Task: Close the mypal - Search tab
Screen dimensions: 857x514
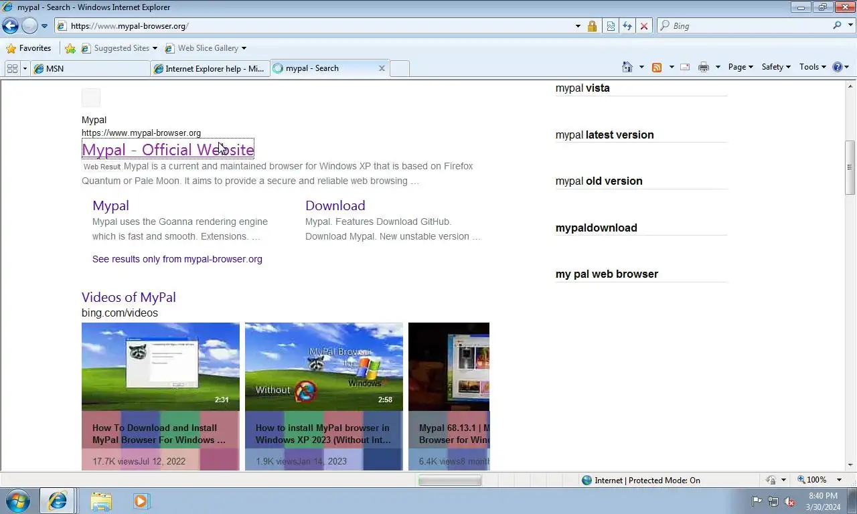Action: coord(382,68)
